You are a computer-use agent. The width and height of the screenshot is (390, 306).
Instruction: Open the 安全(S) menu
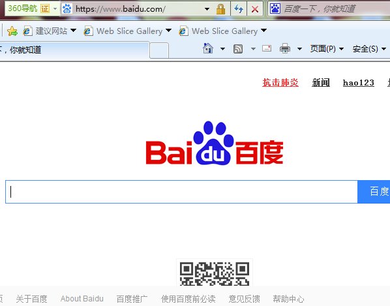tap(369, 49)
